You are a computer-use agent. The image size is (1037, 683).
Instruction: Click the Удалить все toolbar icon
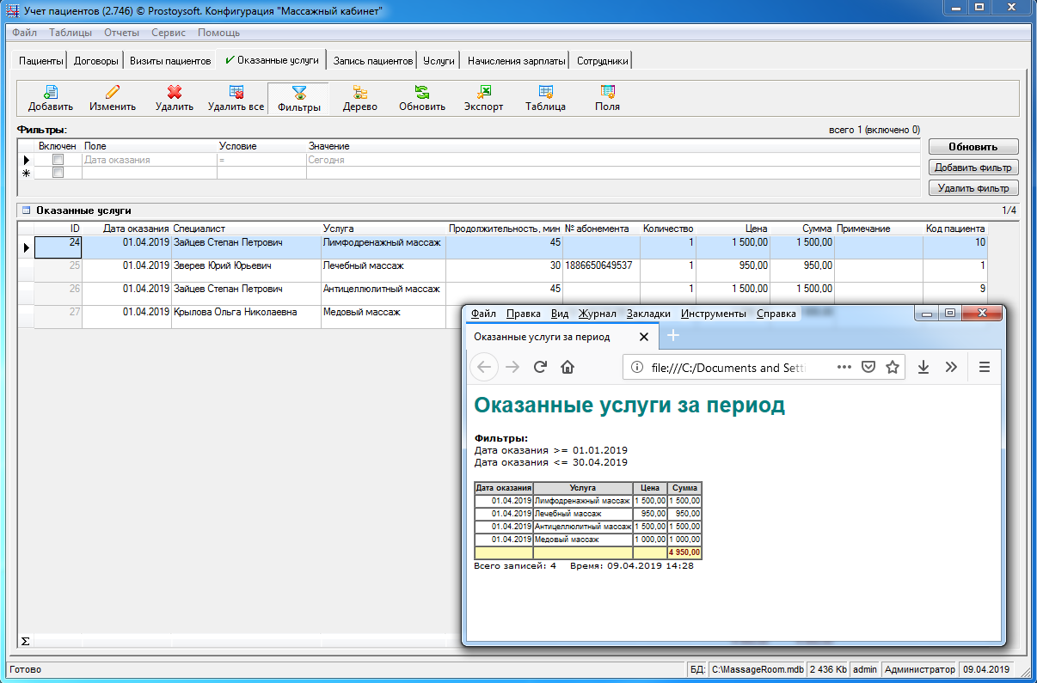point(236,93)
